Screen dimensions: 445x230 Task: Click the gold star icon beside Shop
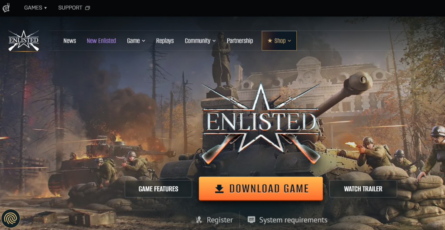pos(270,41)
